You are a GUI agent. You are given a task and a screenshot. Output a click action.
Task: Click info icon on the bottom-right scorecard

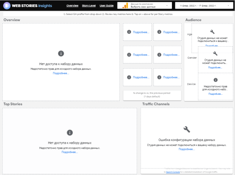159,77
